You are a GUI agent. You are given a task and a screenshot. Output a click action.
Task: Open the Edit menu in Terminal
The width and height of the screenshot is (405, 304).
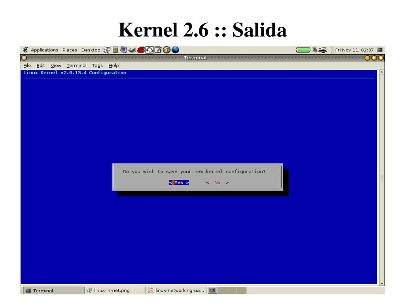click(x=41, y=65)
